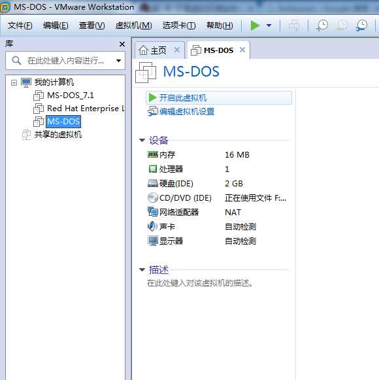Image resolution: width=379 pixels, height=380 pixels.
Task: Click the library search input field
Action: point(65,61)
